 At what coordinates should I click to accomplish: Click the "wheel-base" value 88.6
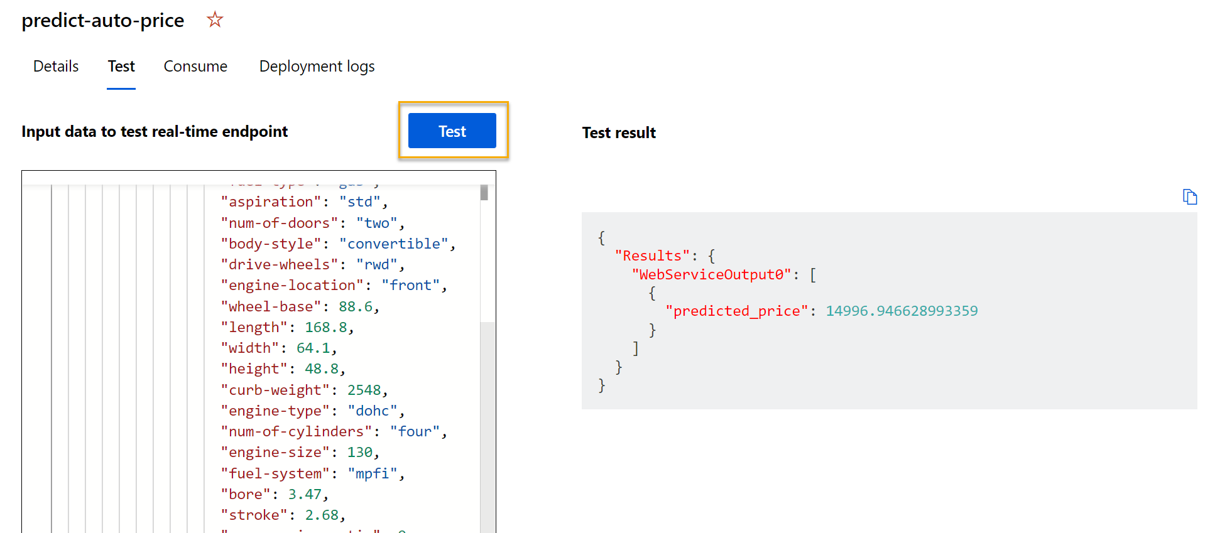click(355, 306)
